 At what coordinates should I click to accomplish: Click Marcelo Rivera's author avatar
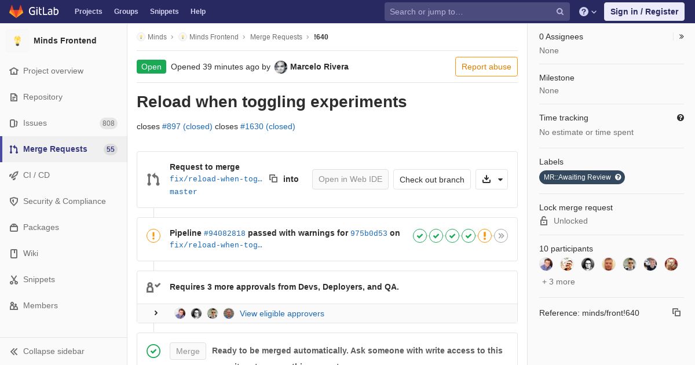[281, 67]
